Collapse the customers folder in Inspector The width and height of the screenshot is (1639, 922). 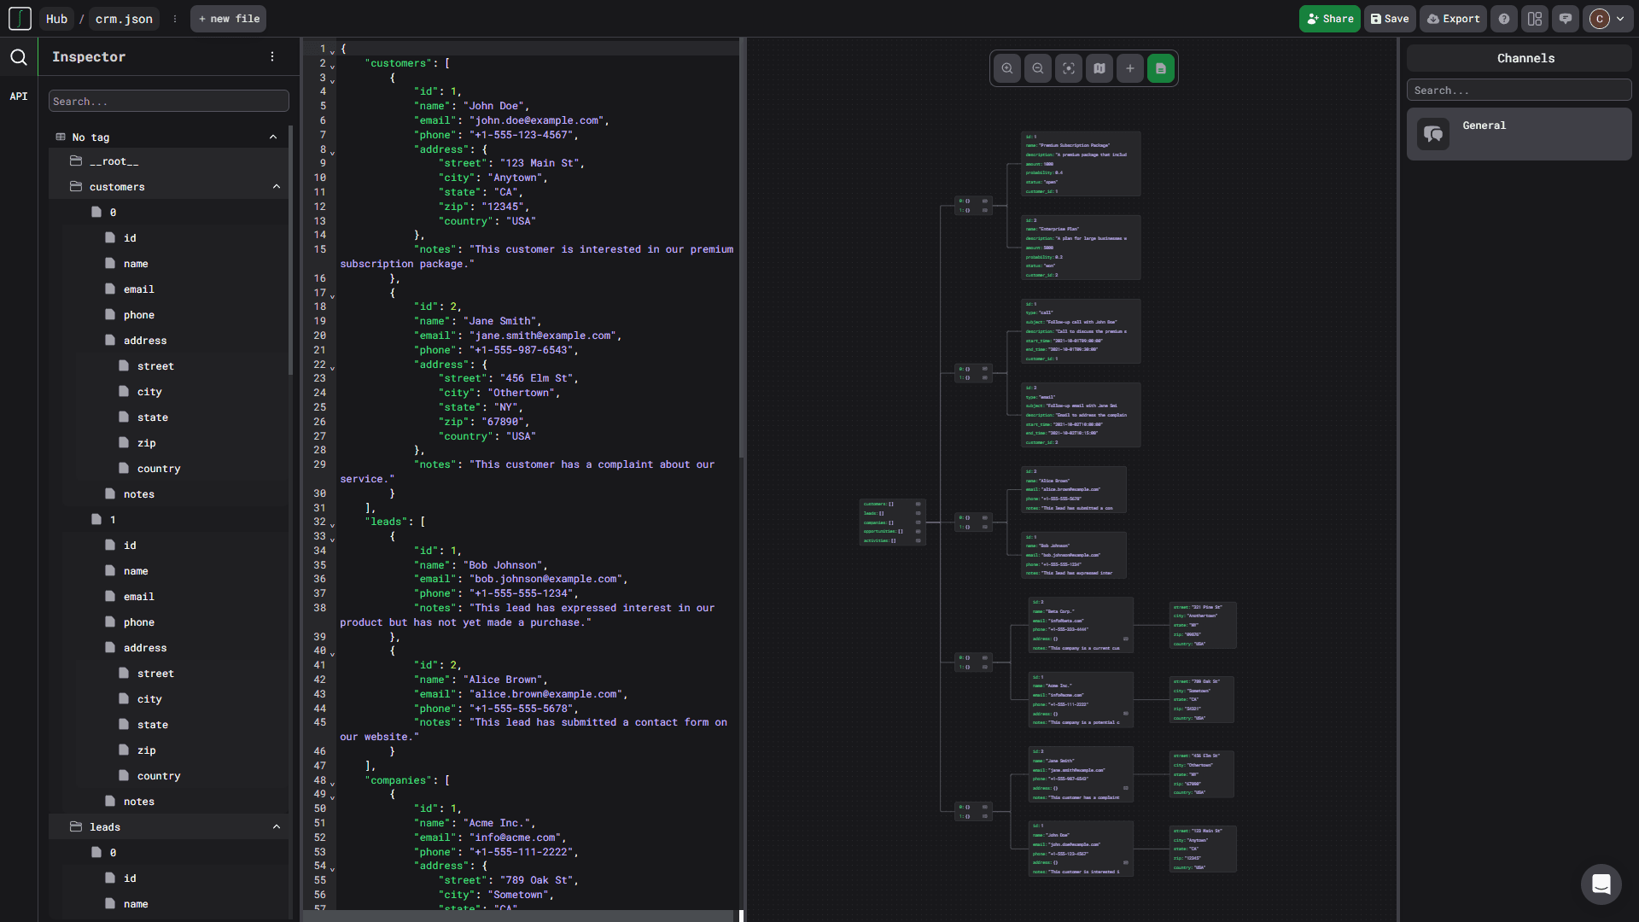click(x=277, y=187)
